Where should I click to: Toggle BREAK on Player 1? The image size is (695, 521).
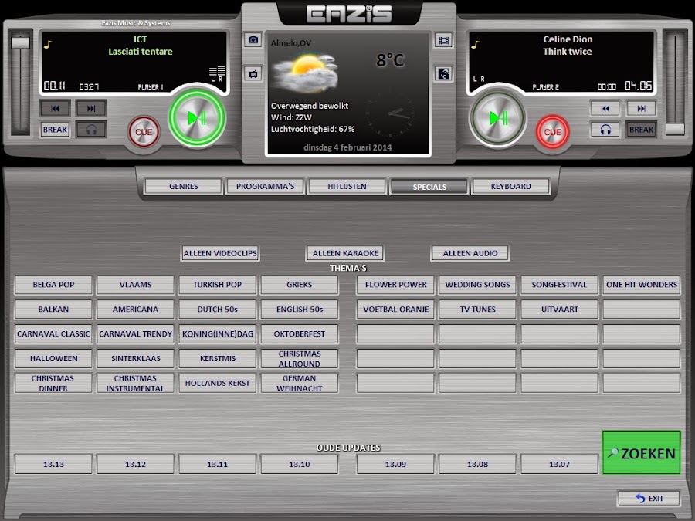click(55, 130)
